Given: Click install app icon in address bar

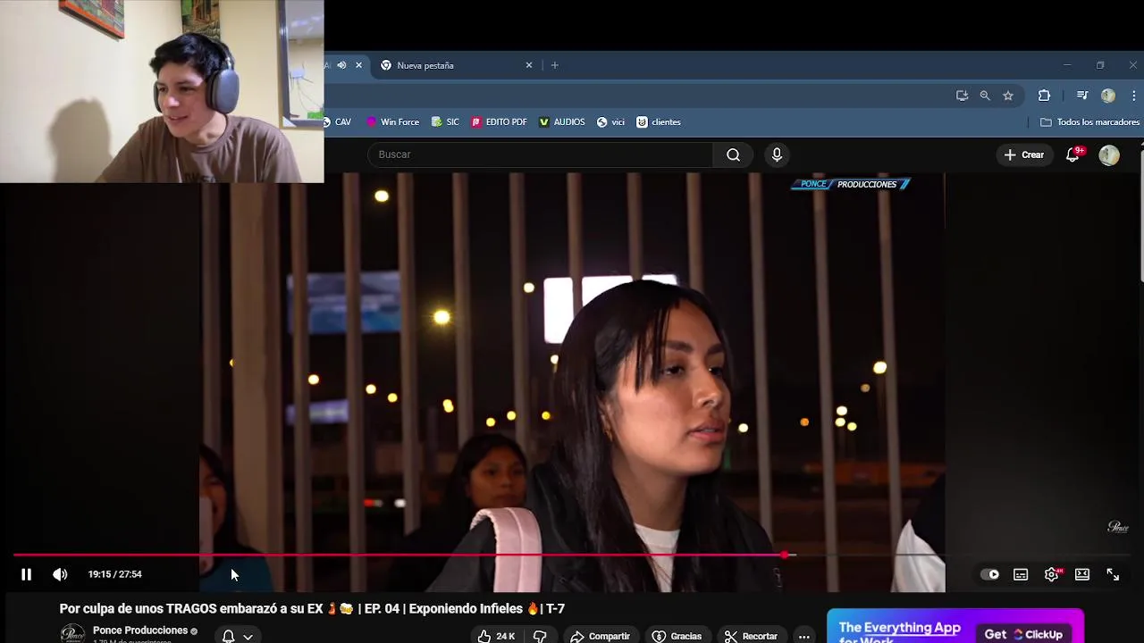Looking at the screenshot, I should (x=962, y=96).
